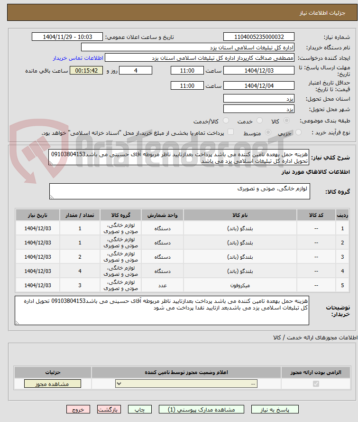The height and width of the screenshot is (422, 358).
Task: Choose جزیی purchase process option
Action: (x=299, y=132)
